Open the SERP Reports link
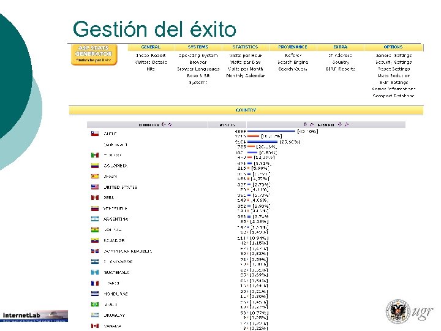This screenshot has width=441, height=331. coord(341,69)
